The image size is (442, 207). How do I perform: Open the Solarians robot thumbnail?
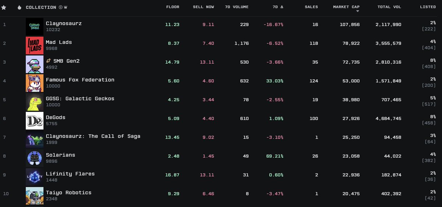tap(35, 158)
